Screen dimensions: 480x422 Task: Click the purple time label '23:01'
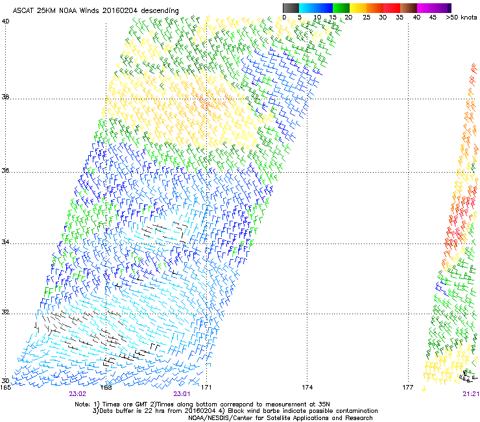click(x=182, y=394)
